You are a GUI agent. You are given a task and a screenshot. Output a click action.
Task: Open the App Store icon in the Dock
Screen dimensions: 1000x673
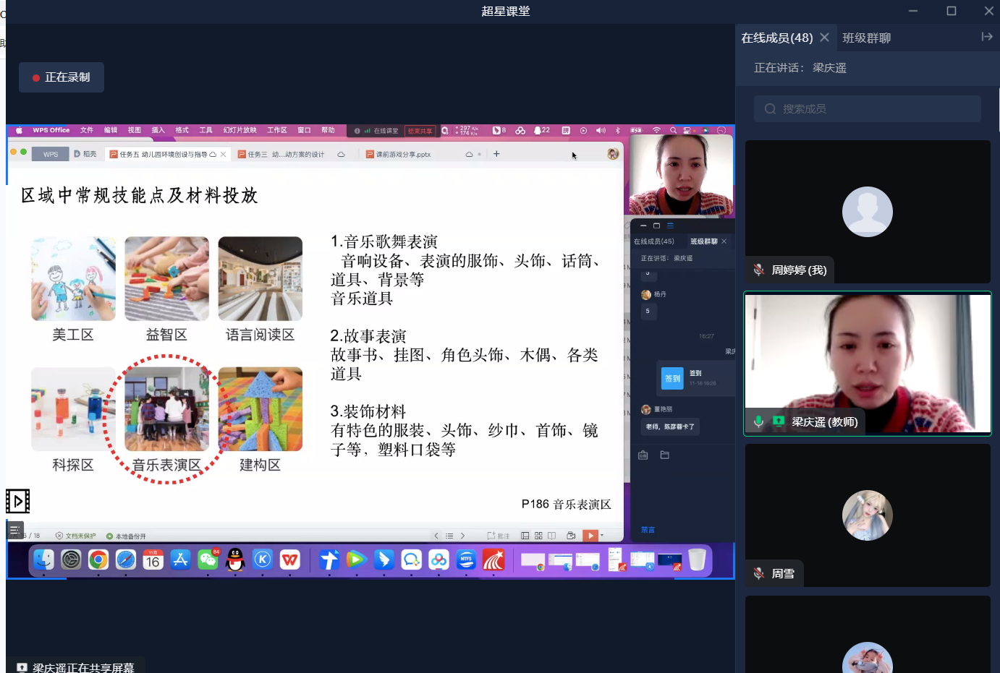(180, 560)
